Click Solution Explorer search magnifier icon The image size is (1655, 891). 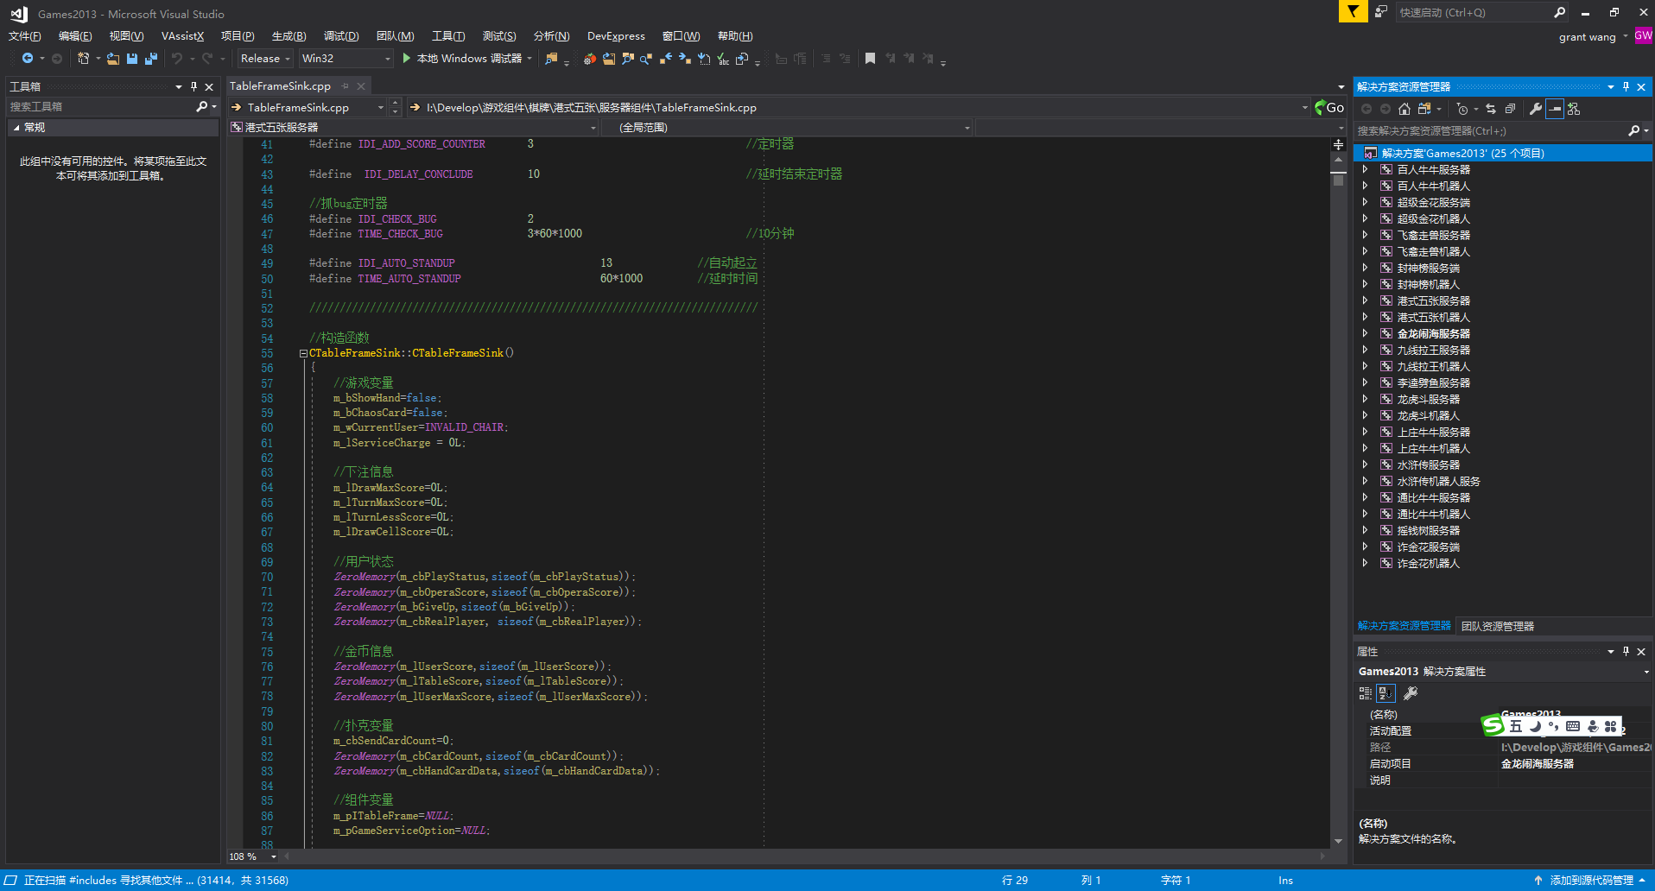[x=1633, y=130]
